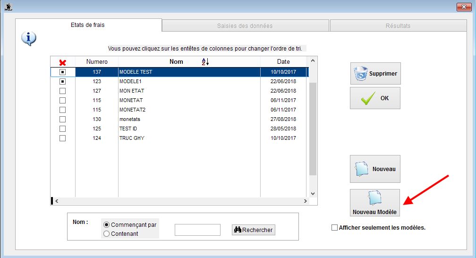Open the Résultats tab
Screen dimensions: 476x258
[x=398, y=26]
